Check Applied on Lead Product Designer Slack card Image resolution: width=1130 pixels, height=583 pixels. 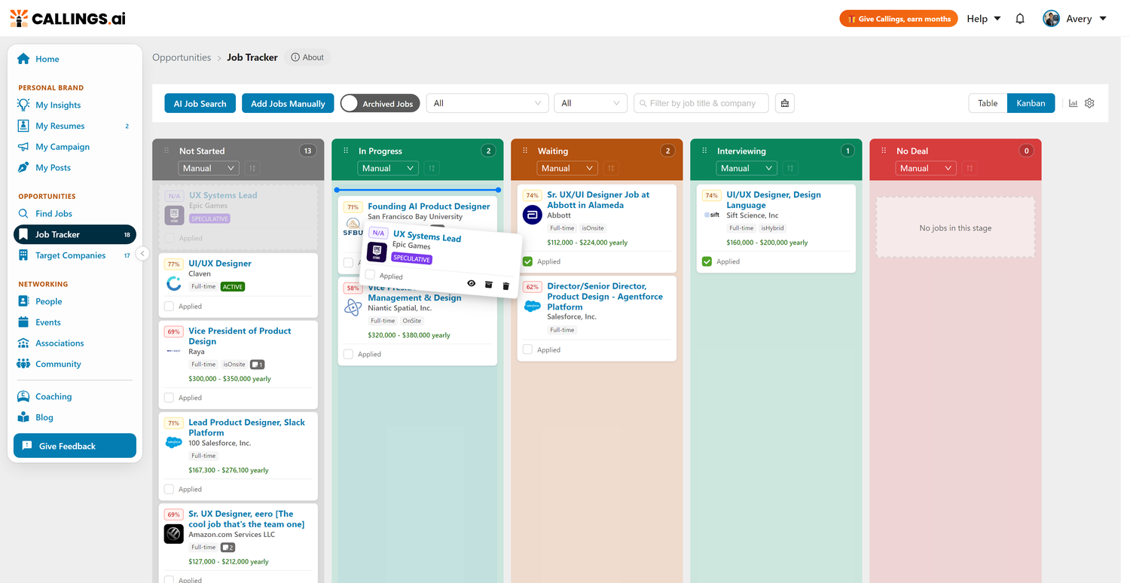169,489
